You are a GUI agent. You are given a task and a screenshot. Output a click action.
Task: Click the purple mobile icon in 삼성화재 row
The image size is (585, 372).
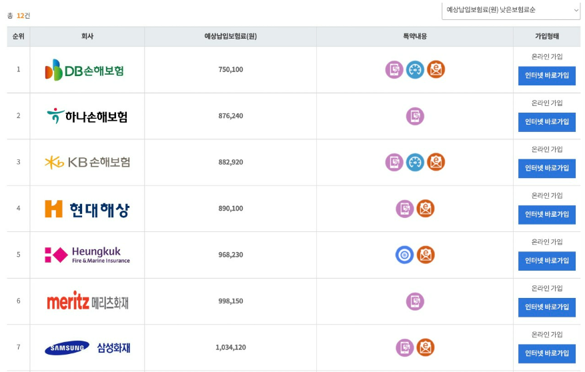(404, 347)
